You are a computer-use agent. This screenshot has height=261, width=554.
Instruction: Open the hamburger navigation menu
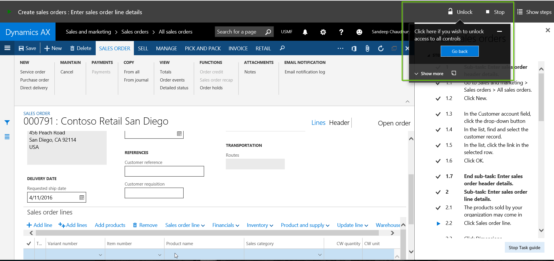(8, 48)
